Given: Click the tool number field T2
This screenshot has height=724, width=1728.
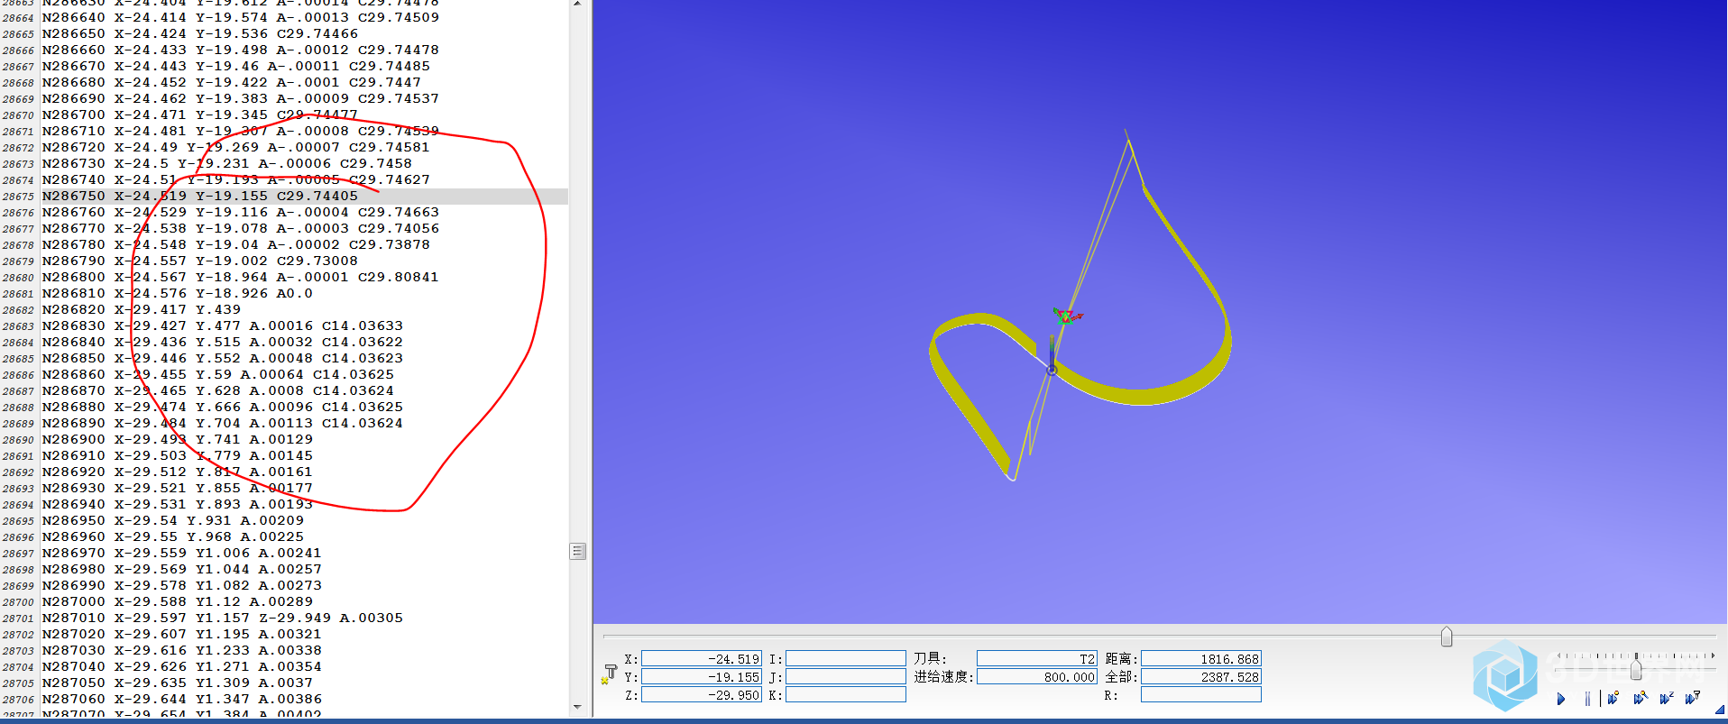Looking at the screenshot, I should tap(1036, 659).
